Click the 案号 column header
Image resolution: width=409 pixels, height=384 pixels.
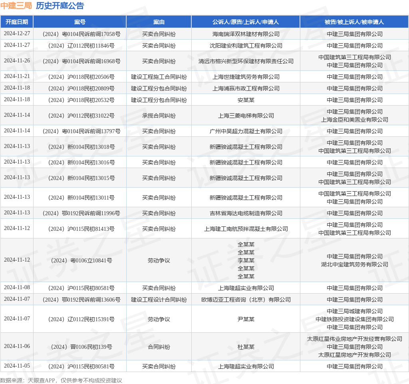point(80,22)
